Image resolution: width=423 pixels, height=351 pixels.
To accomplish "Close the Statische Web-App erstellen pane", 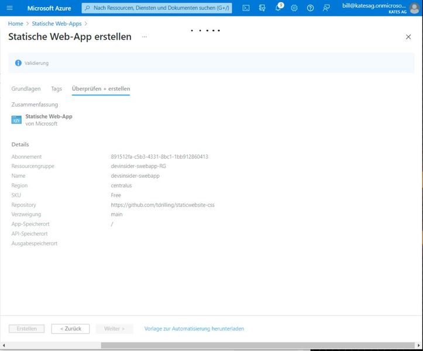I will pyautogui.click(x=408, y=37).
